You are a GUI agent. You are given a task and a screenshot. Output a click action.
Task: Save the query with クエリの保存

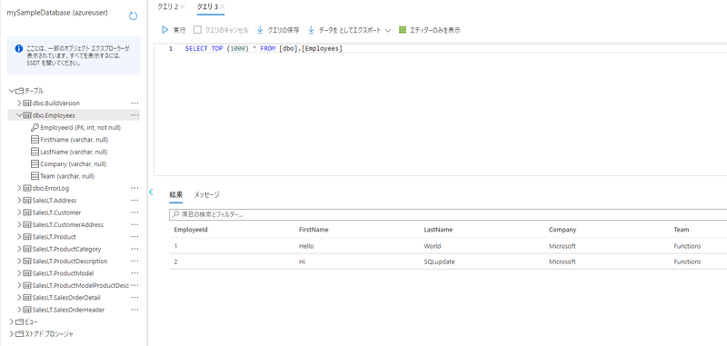(278, 30)
